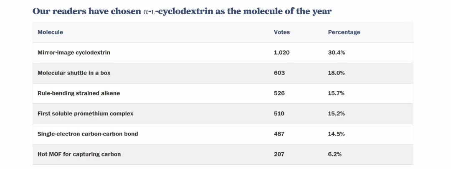Select the Single-electron carbon-carbon bond entry
Viewport: 451px width, 169px height.
88,134
